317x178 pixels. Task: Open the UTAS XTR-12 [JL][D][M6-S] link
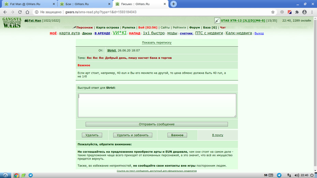(x=243, y=20)
